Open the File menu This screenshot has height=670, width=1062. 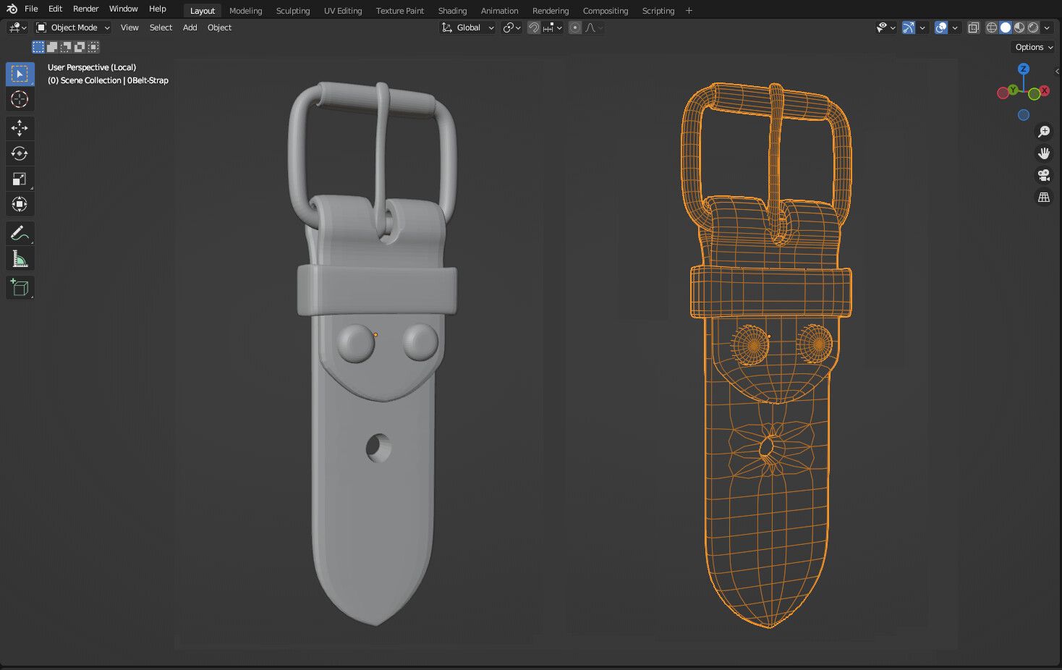coord(31,9)
